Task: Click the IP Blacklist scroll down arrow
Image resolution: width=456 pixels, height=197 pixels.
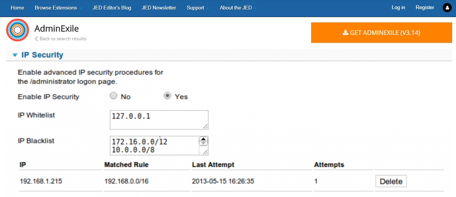Action: [x=203, y=143]
